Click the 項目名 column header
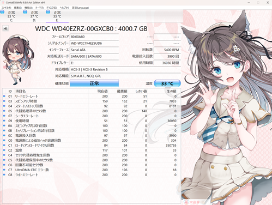Image resolution: width=272 pixels, height=205 pixels. tap(20, 91)
